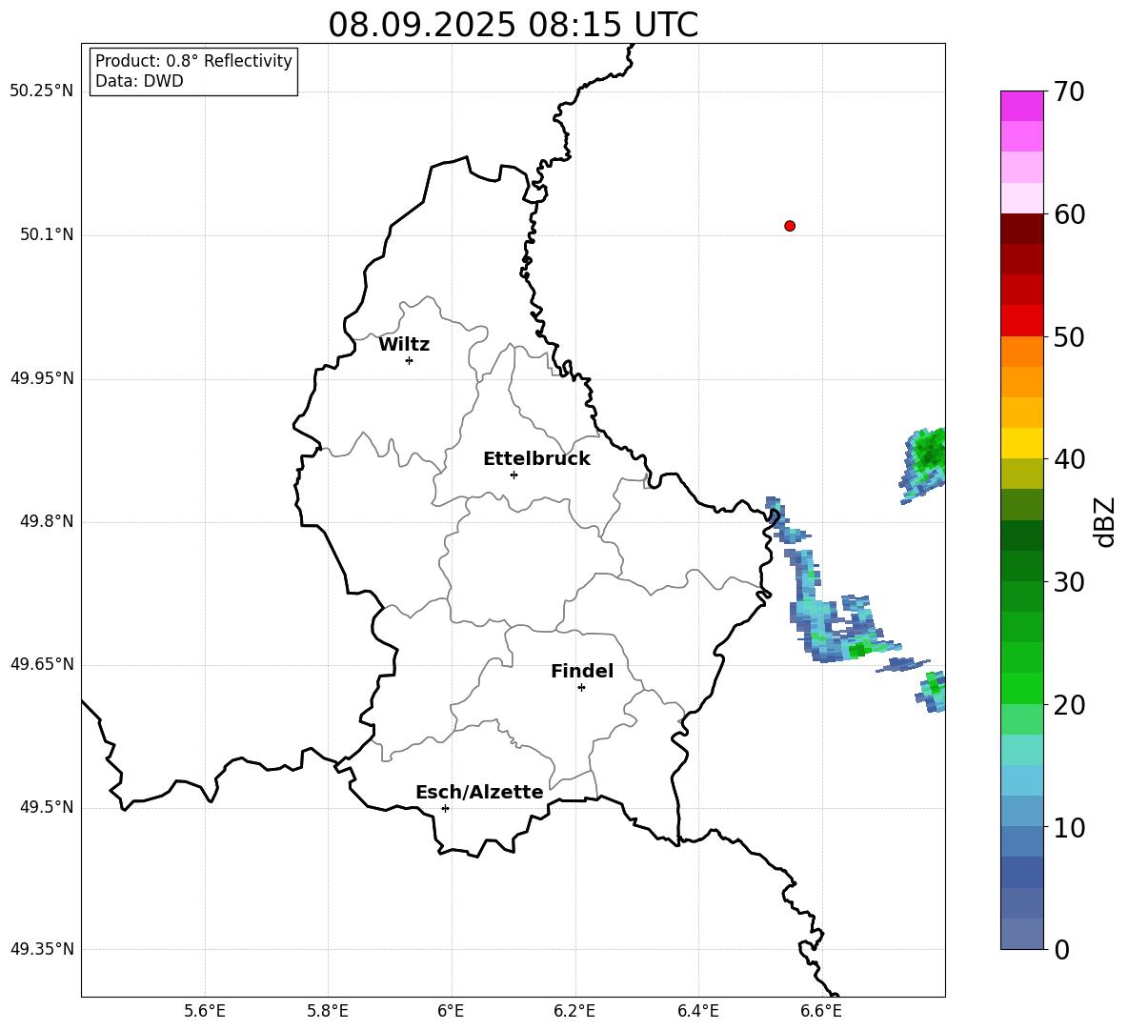1128x1030 pixels.
Task: Click the cross marker below Findel
Action: pos(581,688)
